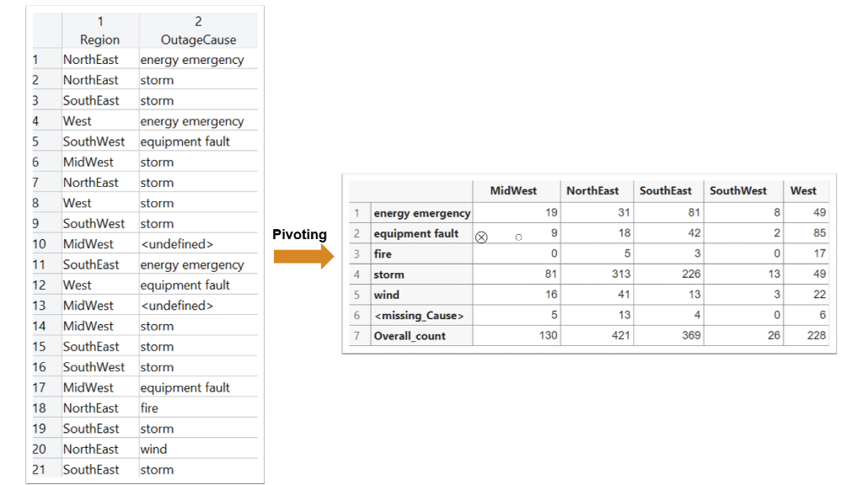Select the West pivot column header
863x485 pixels.
tap(803, 191)
